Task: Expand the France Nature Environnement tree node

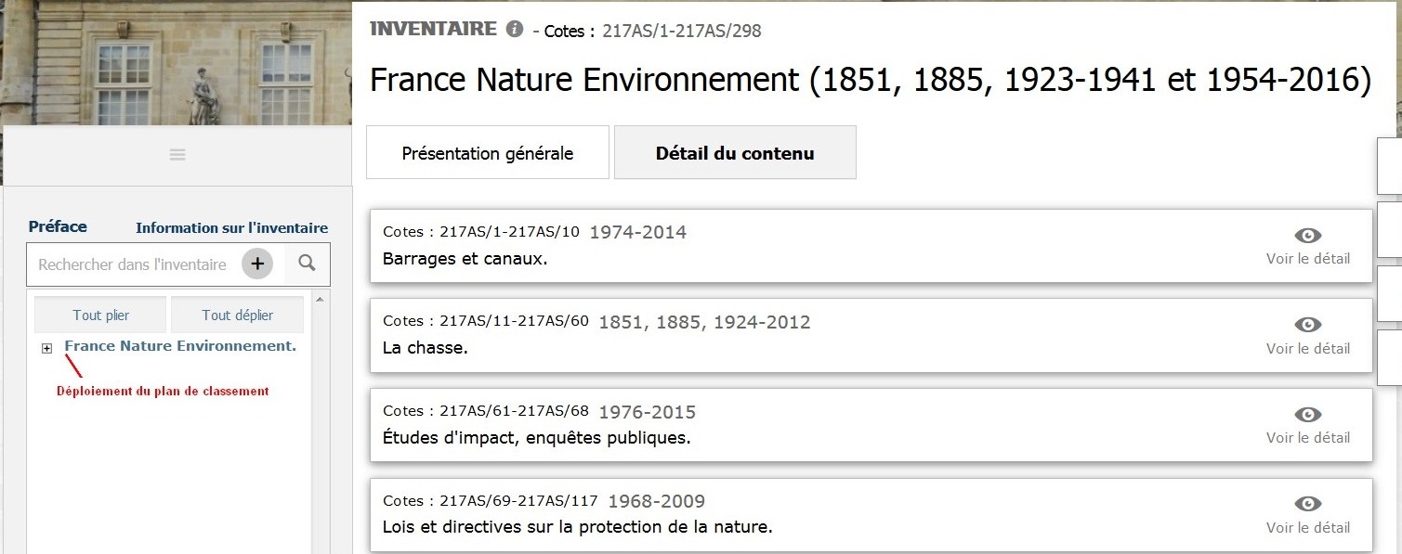Action: (x=46, y=348)
